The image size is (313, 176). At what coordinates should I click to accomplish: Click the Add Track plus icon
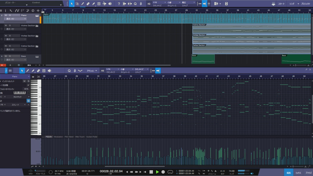click(x=38, y=10)
